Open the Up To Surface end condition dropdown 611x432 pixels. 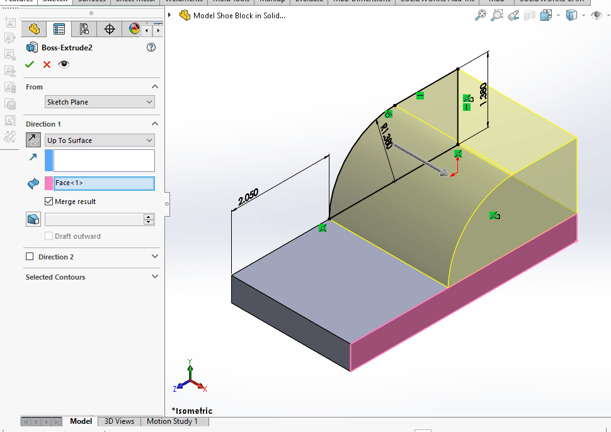coord(100,140)
